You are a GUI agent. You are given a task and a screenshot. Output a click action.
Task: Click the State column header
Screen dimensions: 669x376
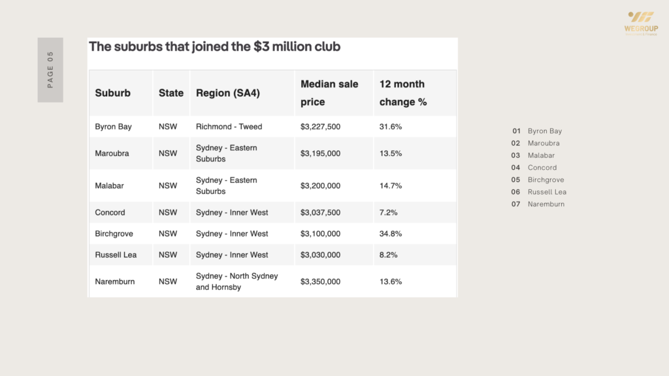pos(171,93)
